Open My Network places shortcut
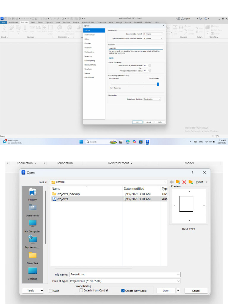 pyautogui.click(x=32, y=242)
